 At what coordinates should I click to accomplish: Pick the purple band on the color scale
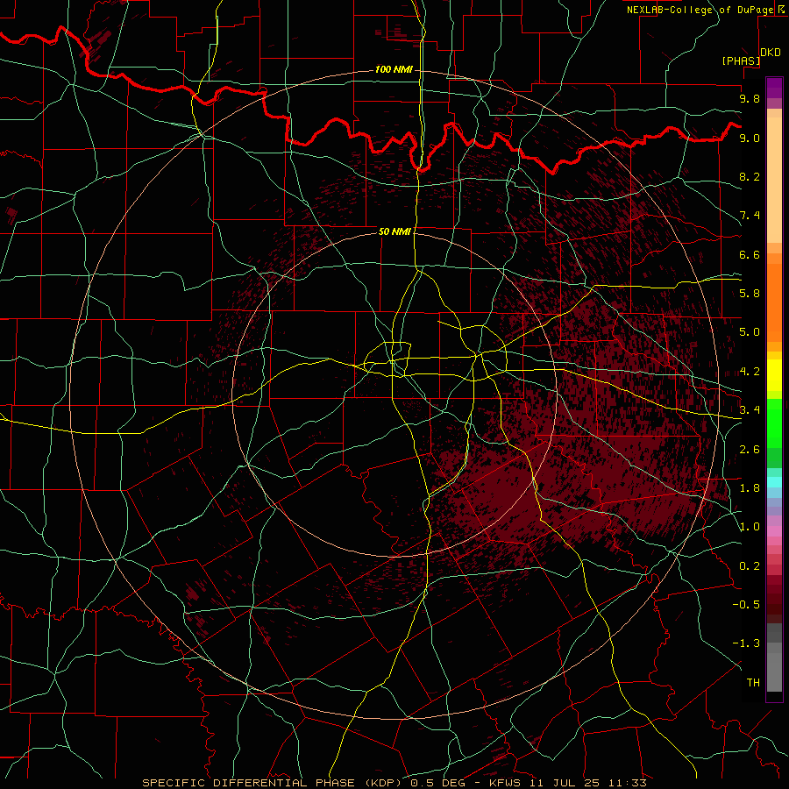click(x=774, y=88)
